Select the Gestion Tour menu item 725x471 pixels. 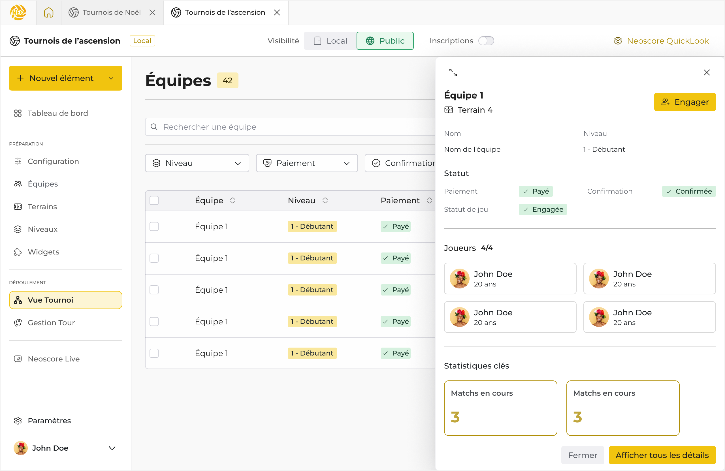51,322
